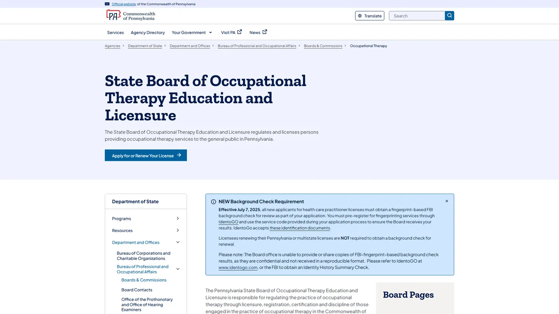Open the Services menu item

(x=115, y=32)
